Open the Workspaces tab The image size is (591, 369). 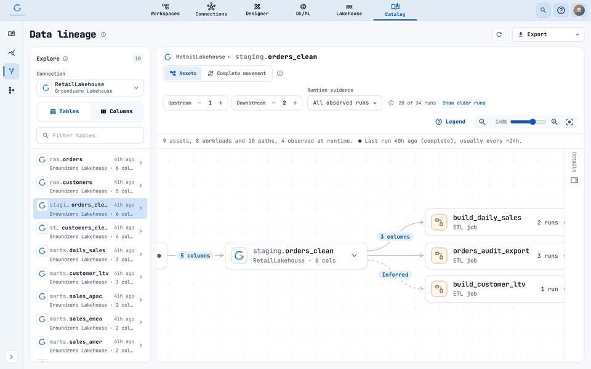165,10
